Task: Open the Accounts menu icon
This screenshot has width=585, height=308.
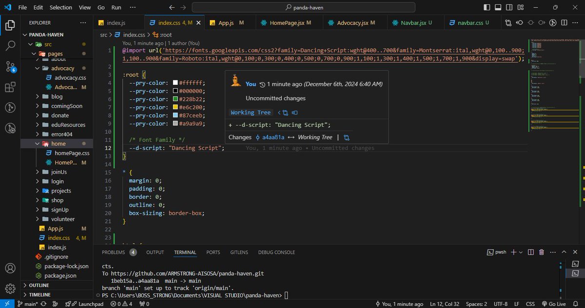Action: 10,269
